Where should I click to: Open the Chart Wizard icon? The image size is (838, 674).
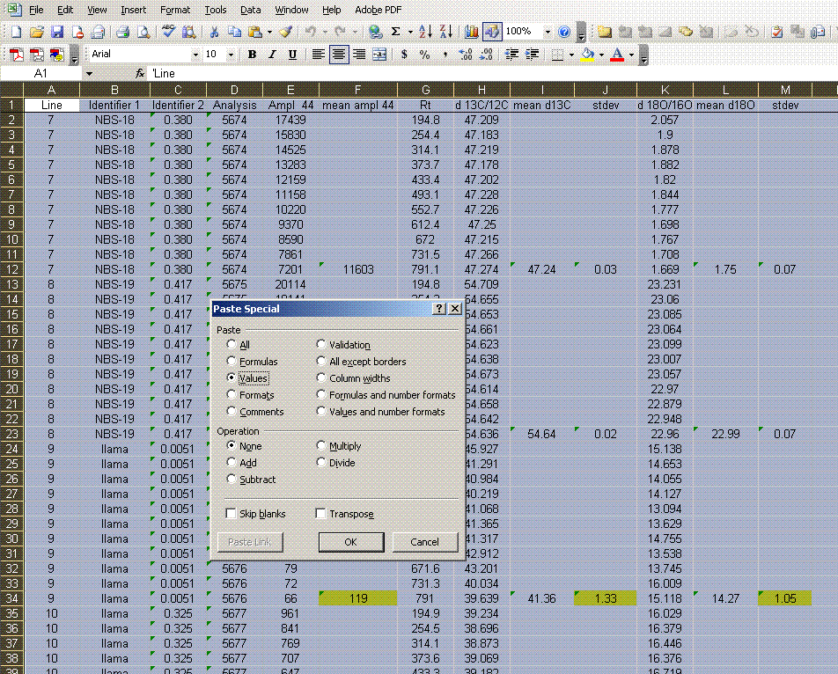click(x=472, y=32)
